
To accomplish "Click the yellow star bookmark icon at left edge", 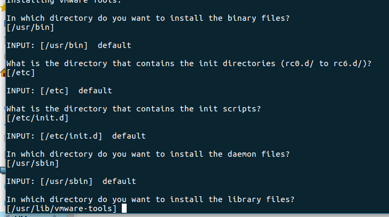I will pyautogui.click(x=3, y=7).
